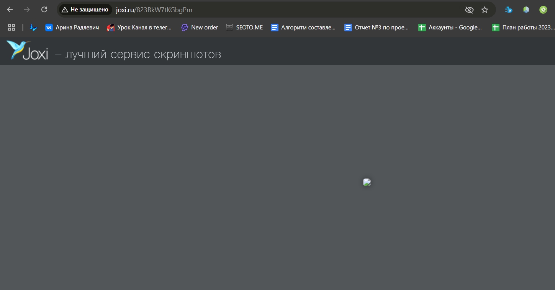Open the 'Алгоритм составле...' document bookmark
555x290 pixels.
[303, 28]
